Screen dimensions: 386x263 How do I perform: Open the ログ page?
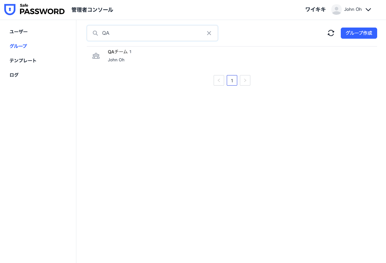[14, 75]
